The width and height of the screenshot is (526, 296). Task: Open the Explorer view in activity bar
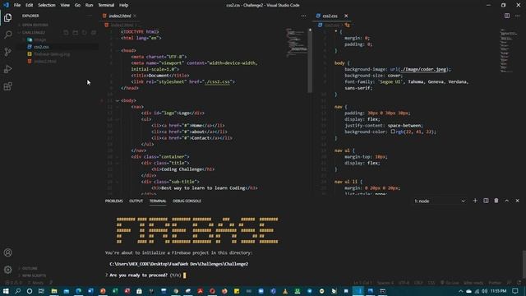(7, 17)
